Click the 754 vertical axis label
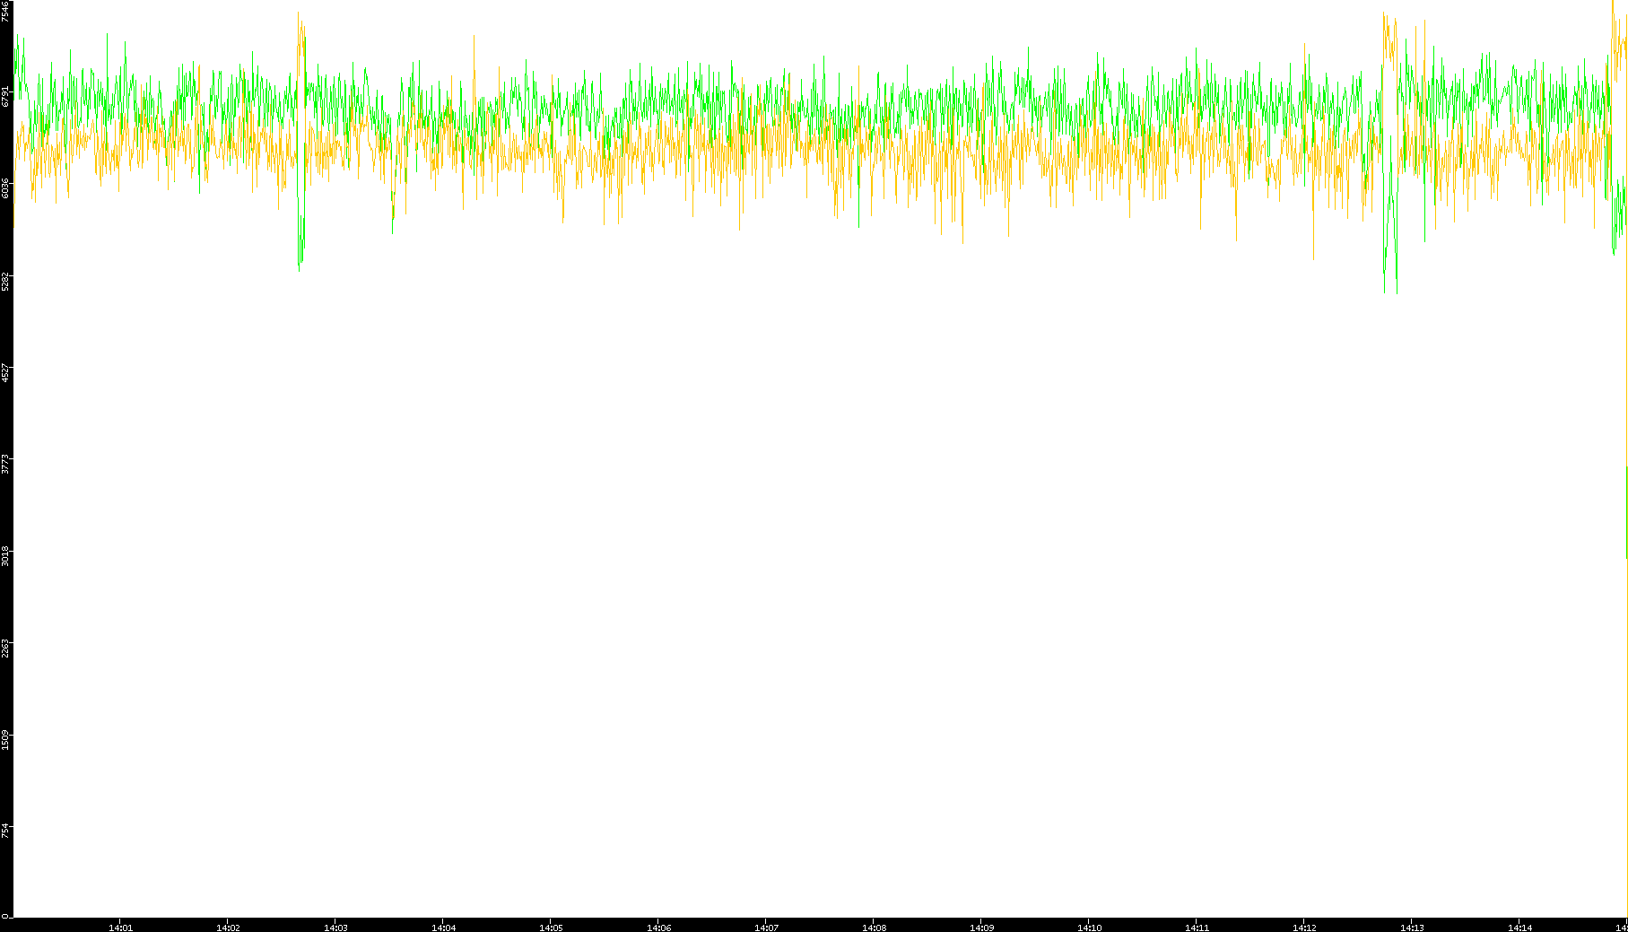 5,832
